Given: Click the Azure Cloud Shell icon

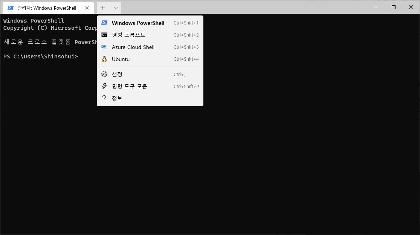Looking at the screenshot, I should point(104,47).
